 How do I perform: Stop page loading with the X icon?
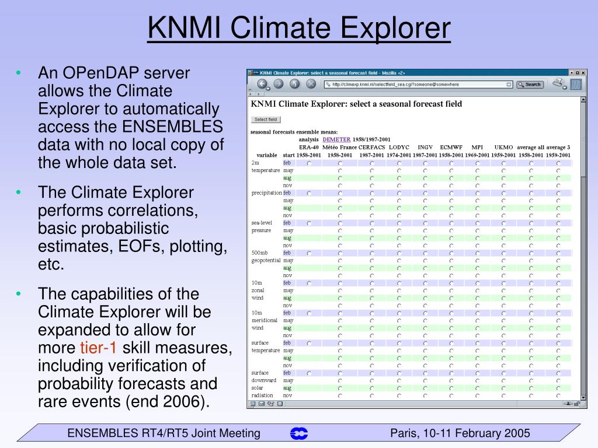[x=311, y=84]
